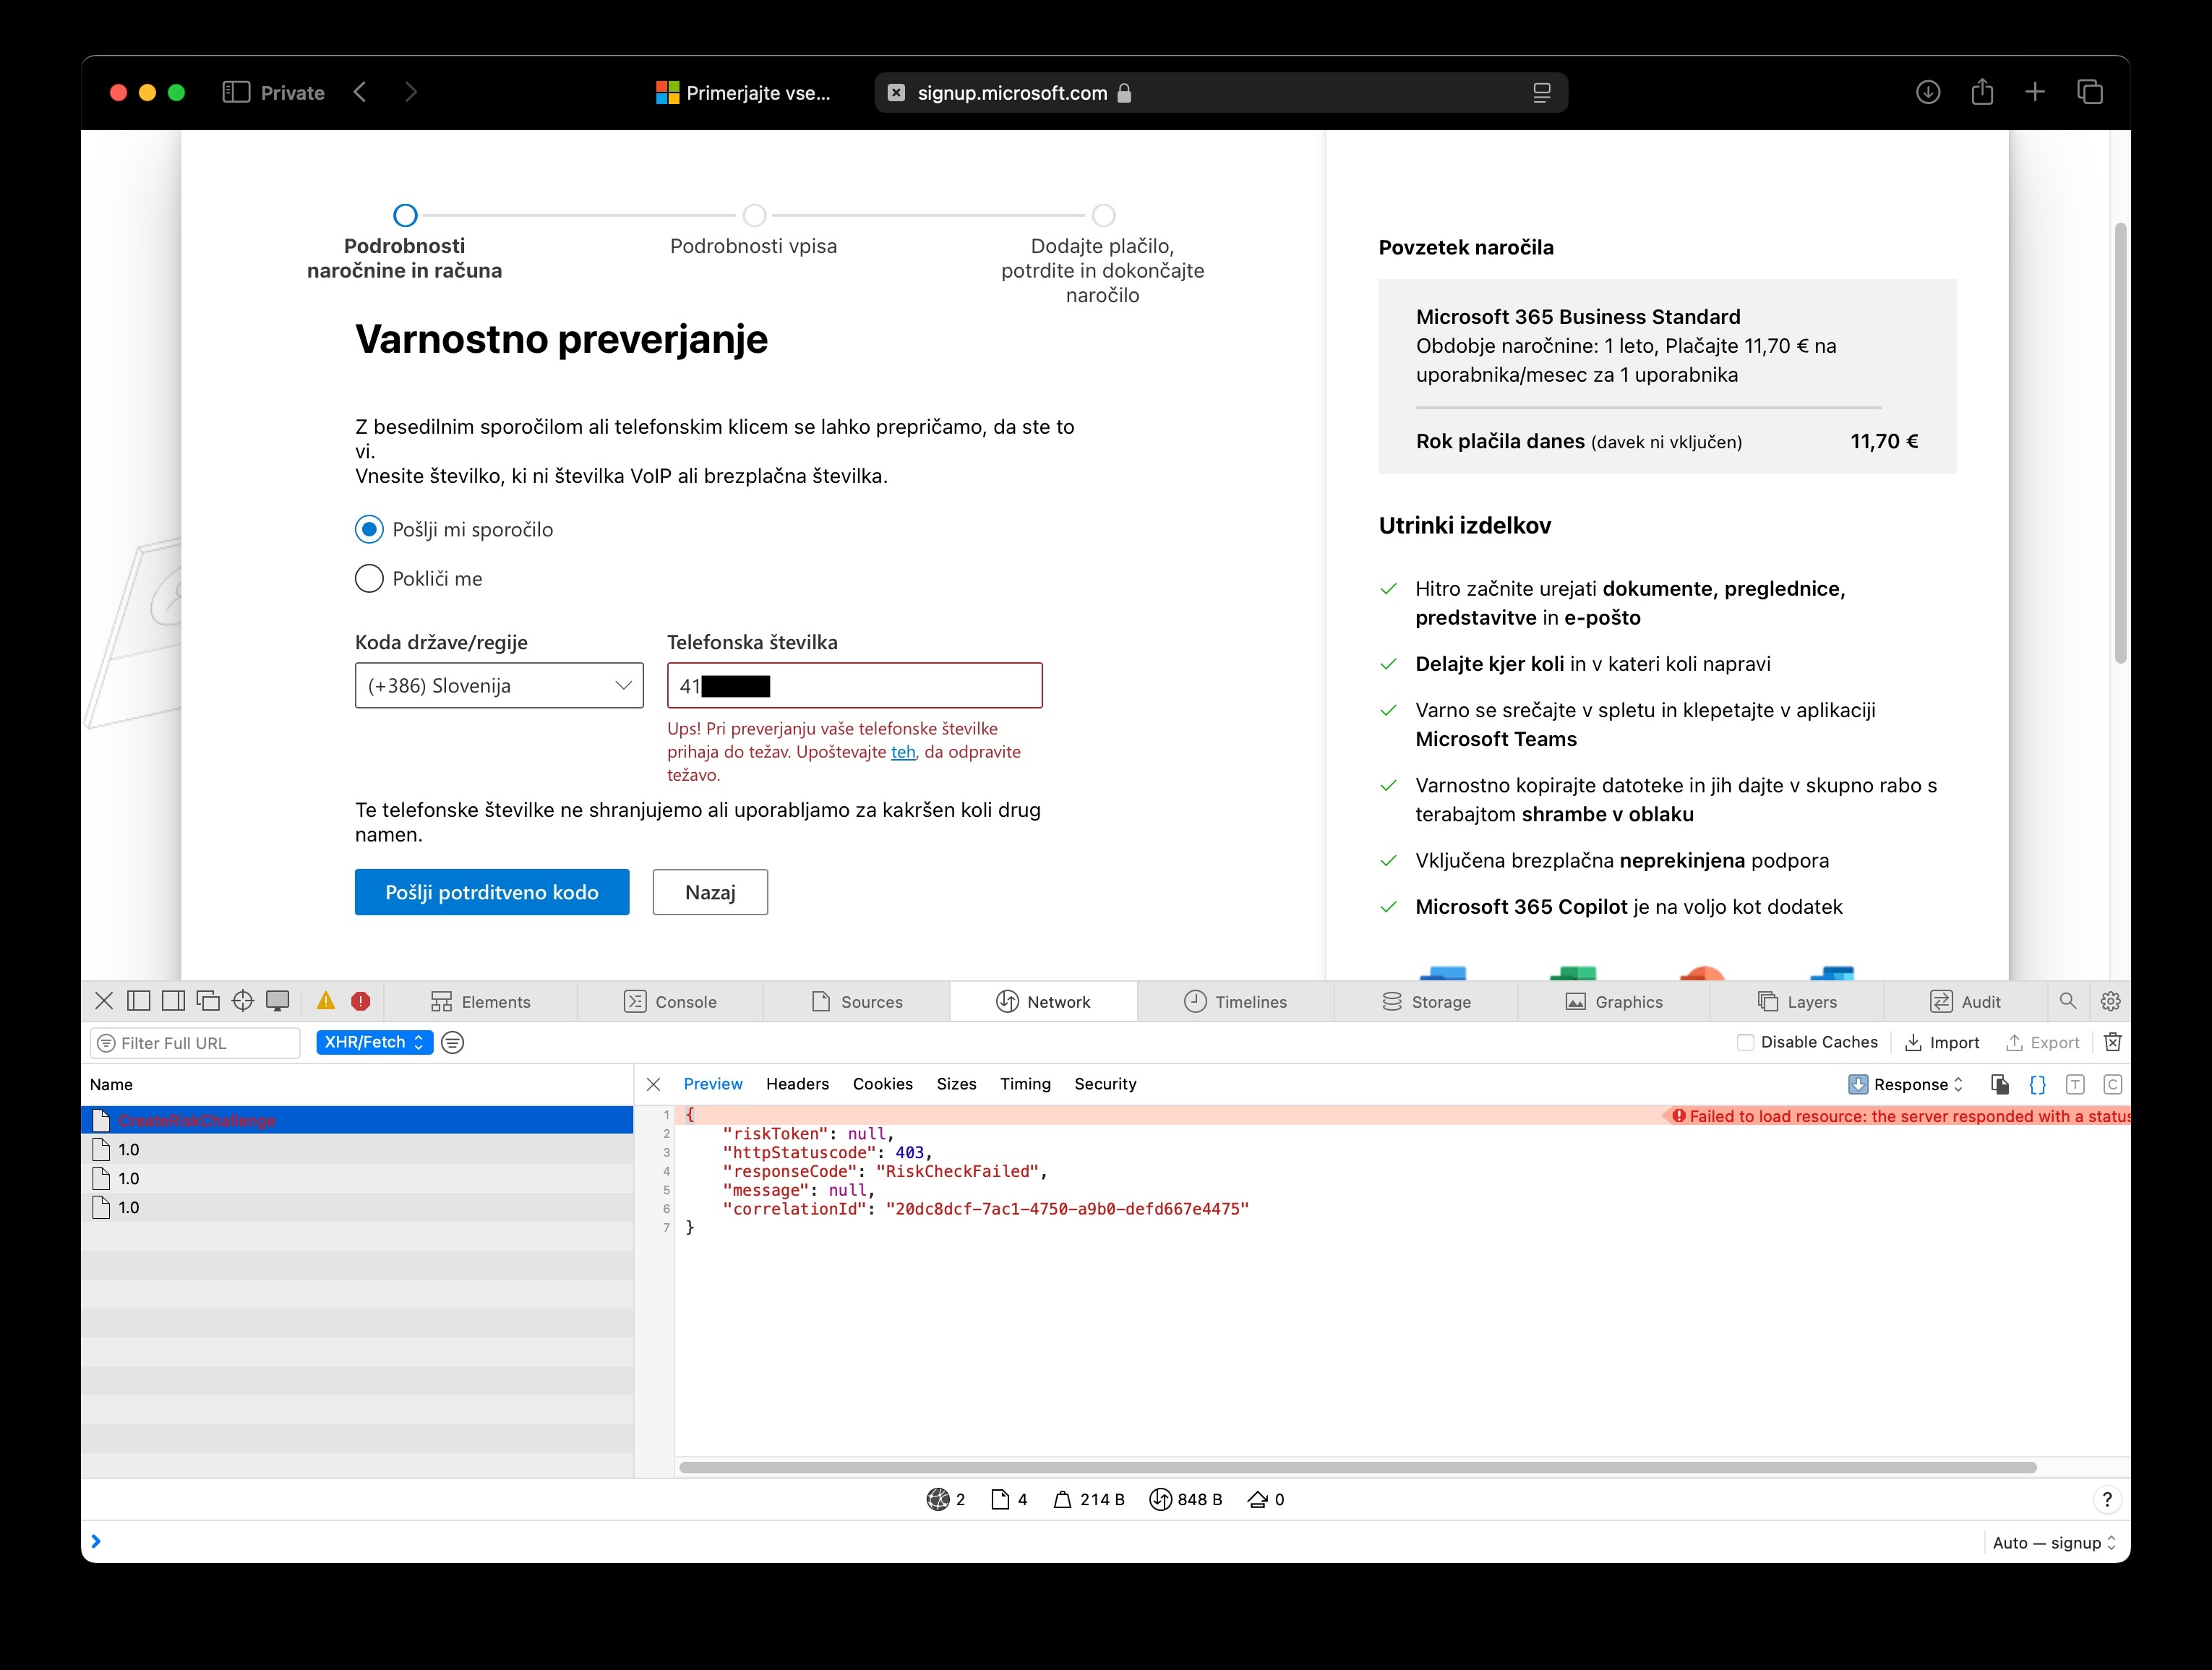Screen dimensions: 2212x1670
Task: Click the signup.microsoft.com address bar
Action: pos(1220,93)
